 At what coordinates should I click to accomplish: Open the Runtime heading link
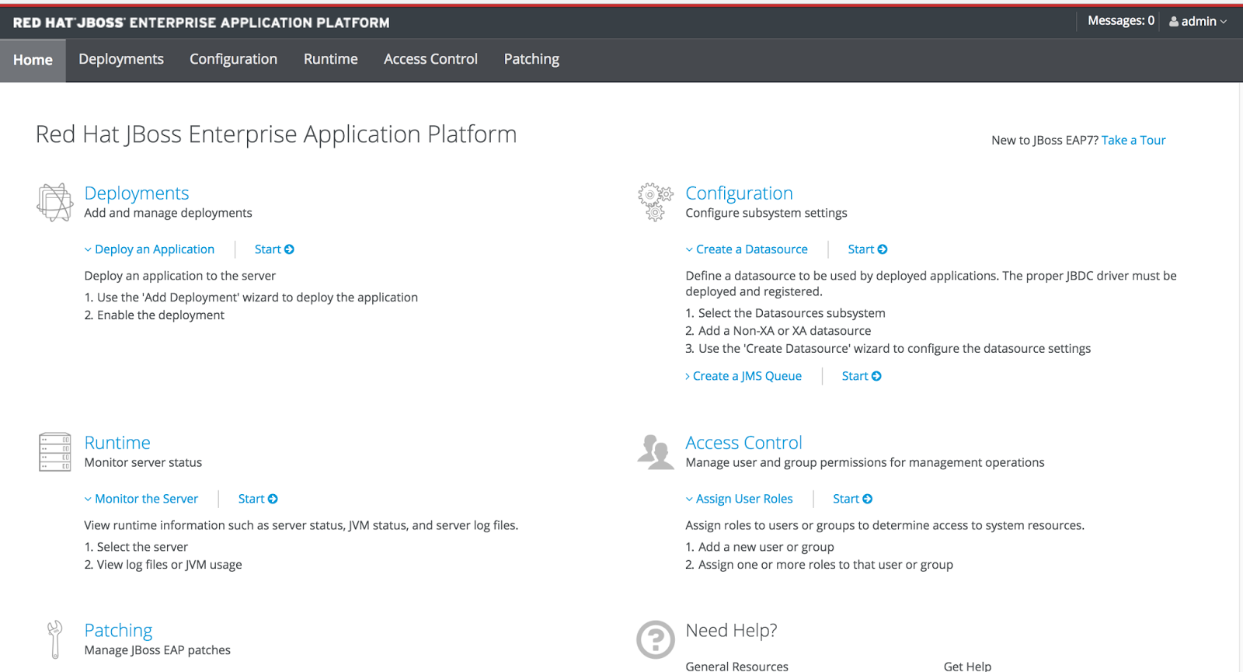[117, 443]
